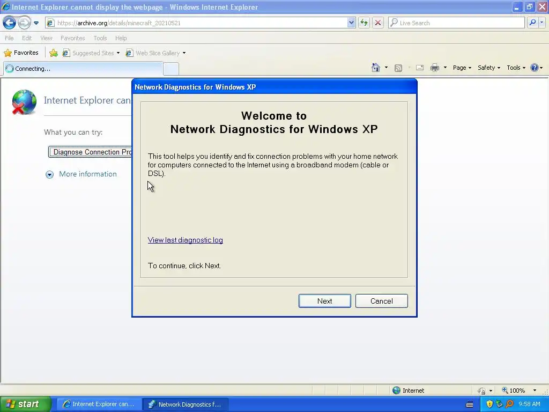Click the Print icon

(x=434, y=68)
